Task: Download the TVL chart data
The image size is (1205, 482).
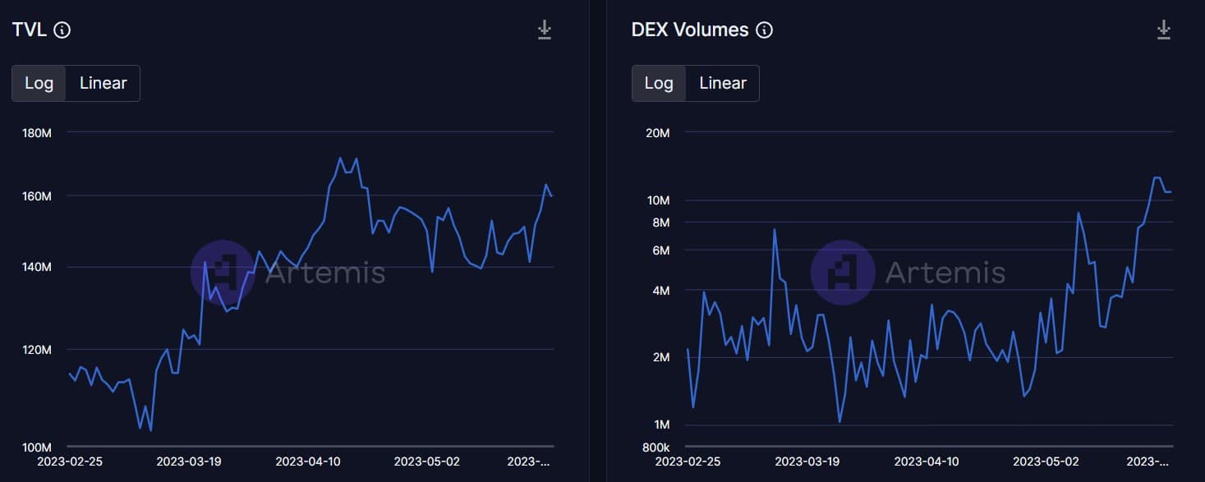Action: 544,30
